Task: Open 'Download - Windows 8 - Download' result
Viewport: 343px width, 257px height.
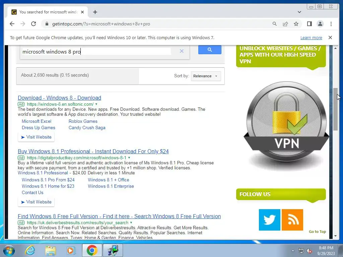Action: (x=59, y=98)
